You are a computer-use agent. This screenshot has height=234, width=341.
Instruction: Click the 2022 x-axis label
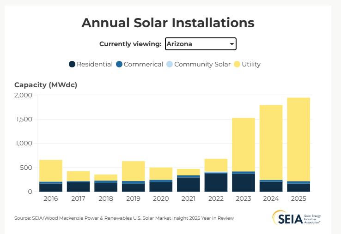[216, 198]
